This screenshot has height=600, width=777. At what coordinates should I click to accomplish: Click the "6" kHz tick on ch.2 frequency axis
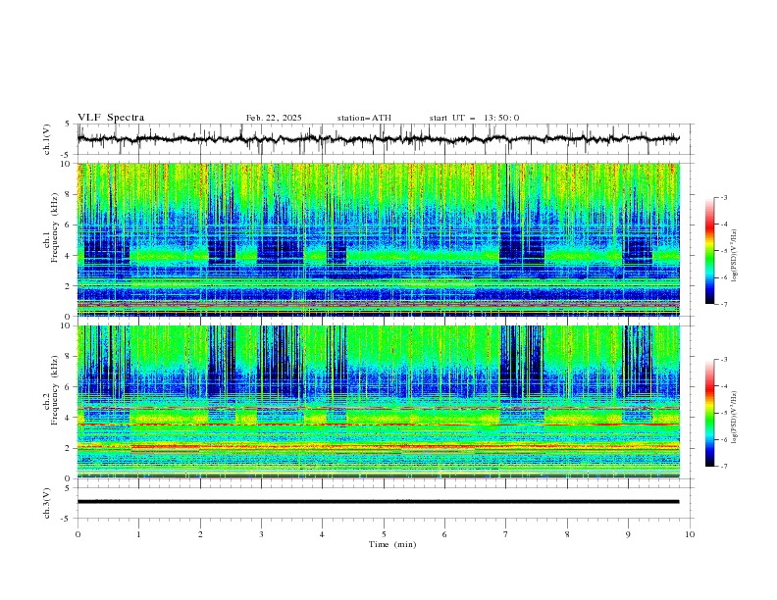(x=70, y=387)
